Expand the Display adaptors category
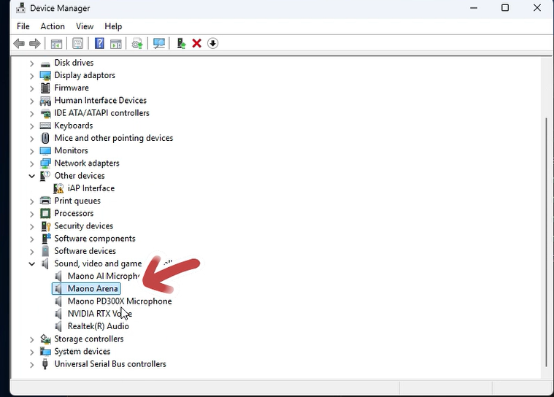Viewport: 554px width, 397px height. click(32, 76)
